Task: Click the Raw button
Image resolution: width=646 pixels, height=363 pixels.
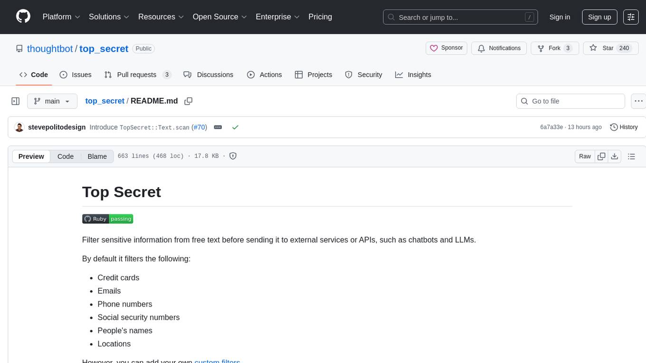Action: point(585,156)
